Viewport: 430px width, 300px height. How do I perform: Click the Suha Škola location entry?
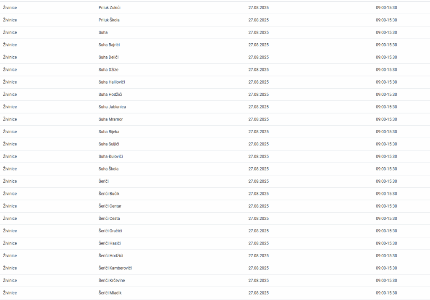108,169
